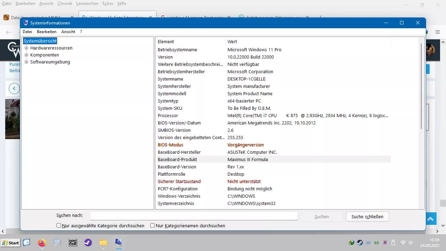Select Komponenten tree item label
Image resolution: width=446 pixels, height=251 pixels.
pos(45,55)
